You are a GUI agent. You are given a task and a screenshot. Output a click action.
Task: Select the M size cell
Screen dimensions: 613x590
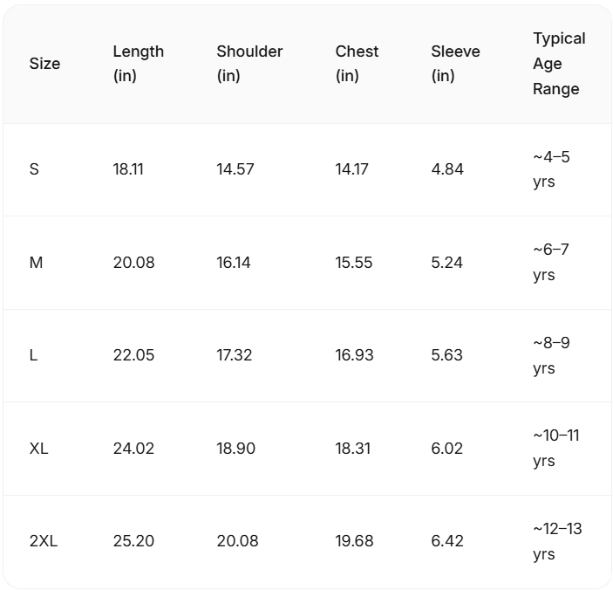tap(36, 263)
